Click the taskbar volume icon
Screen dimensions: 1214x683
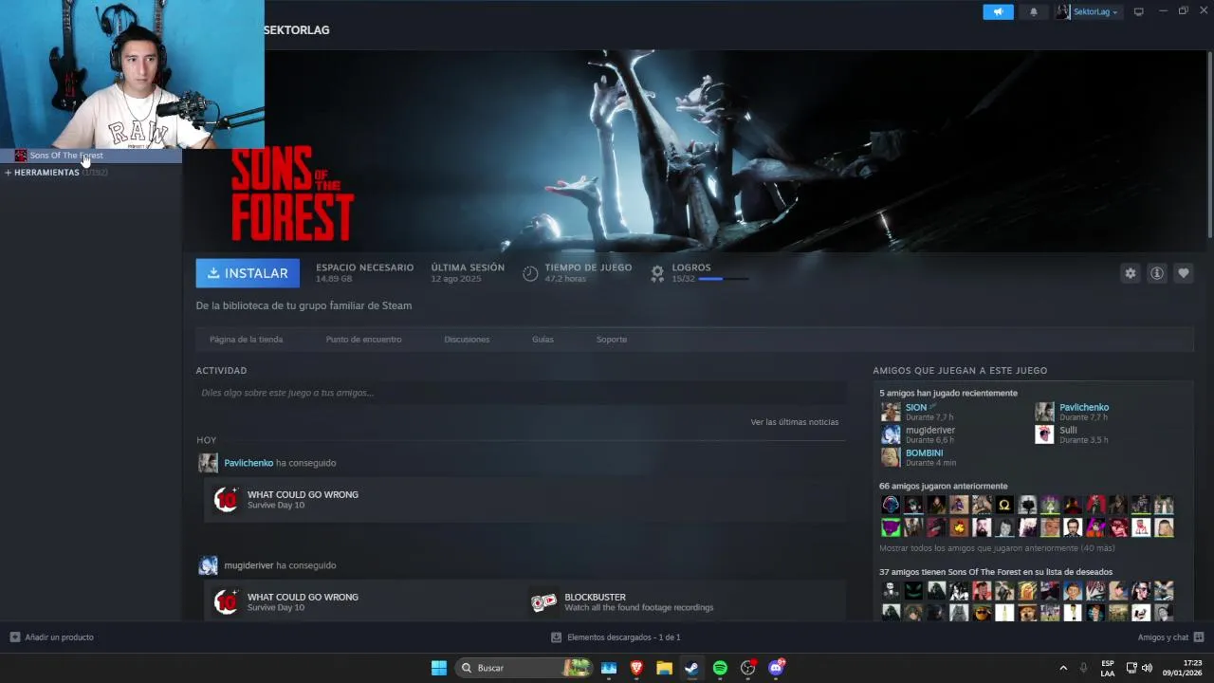click(x=1148, y=668)
